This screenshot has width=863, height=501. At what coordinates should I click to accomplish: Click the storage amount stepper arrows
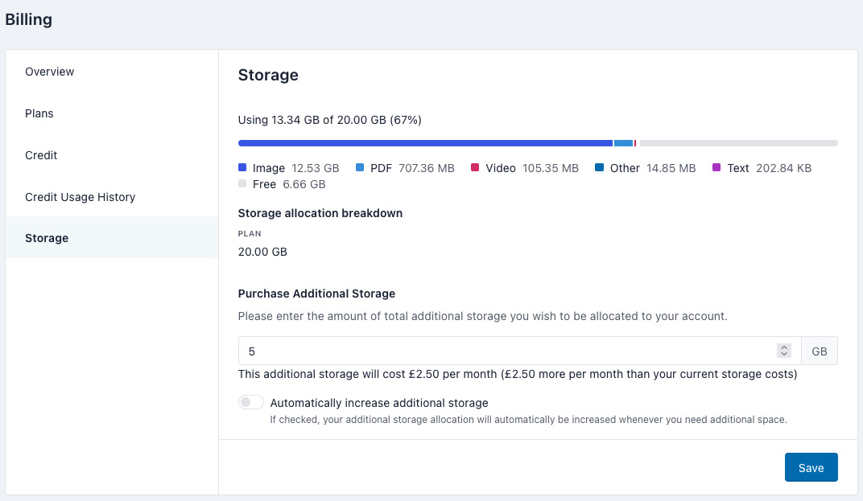(784, 351)
